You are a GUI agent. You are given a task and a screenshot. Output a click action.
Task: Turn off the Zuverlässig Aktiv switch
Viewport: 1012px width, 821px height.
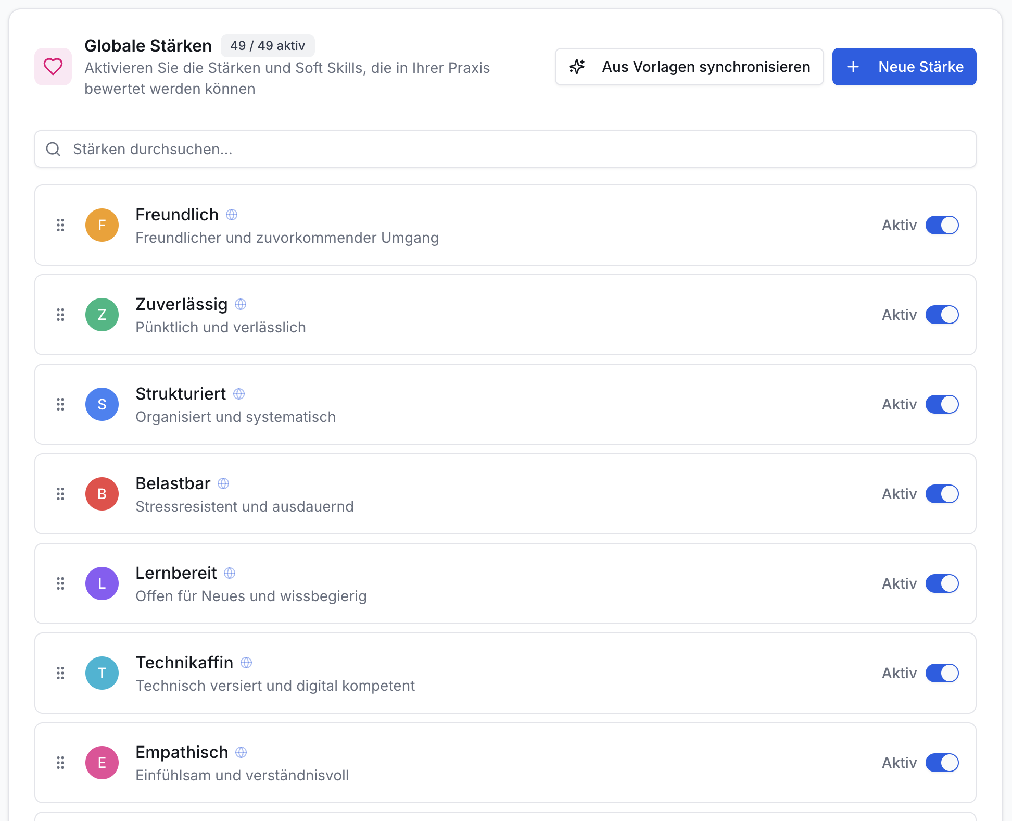tap(942, 315)
